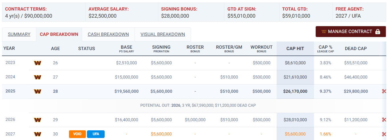387x140 pixels.
Task: Click the CAP HIT column header
Action: pyautogui.click(x=295, y=49)
